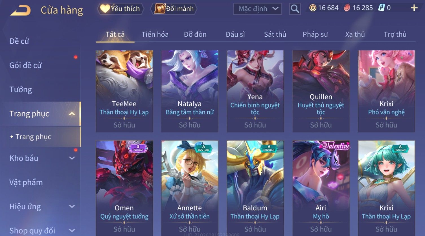Click the red gem currency icon
Screen dimensions: 425x236
click(x=347, y=8)
